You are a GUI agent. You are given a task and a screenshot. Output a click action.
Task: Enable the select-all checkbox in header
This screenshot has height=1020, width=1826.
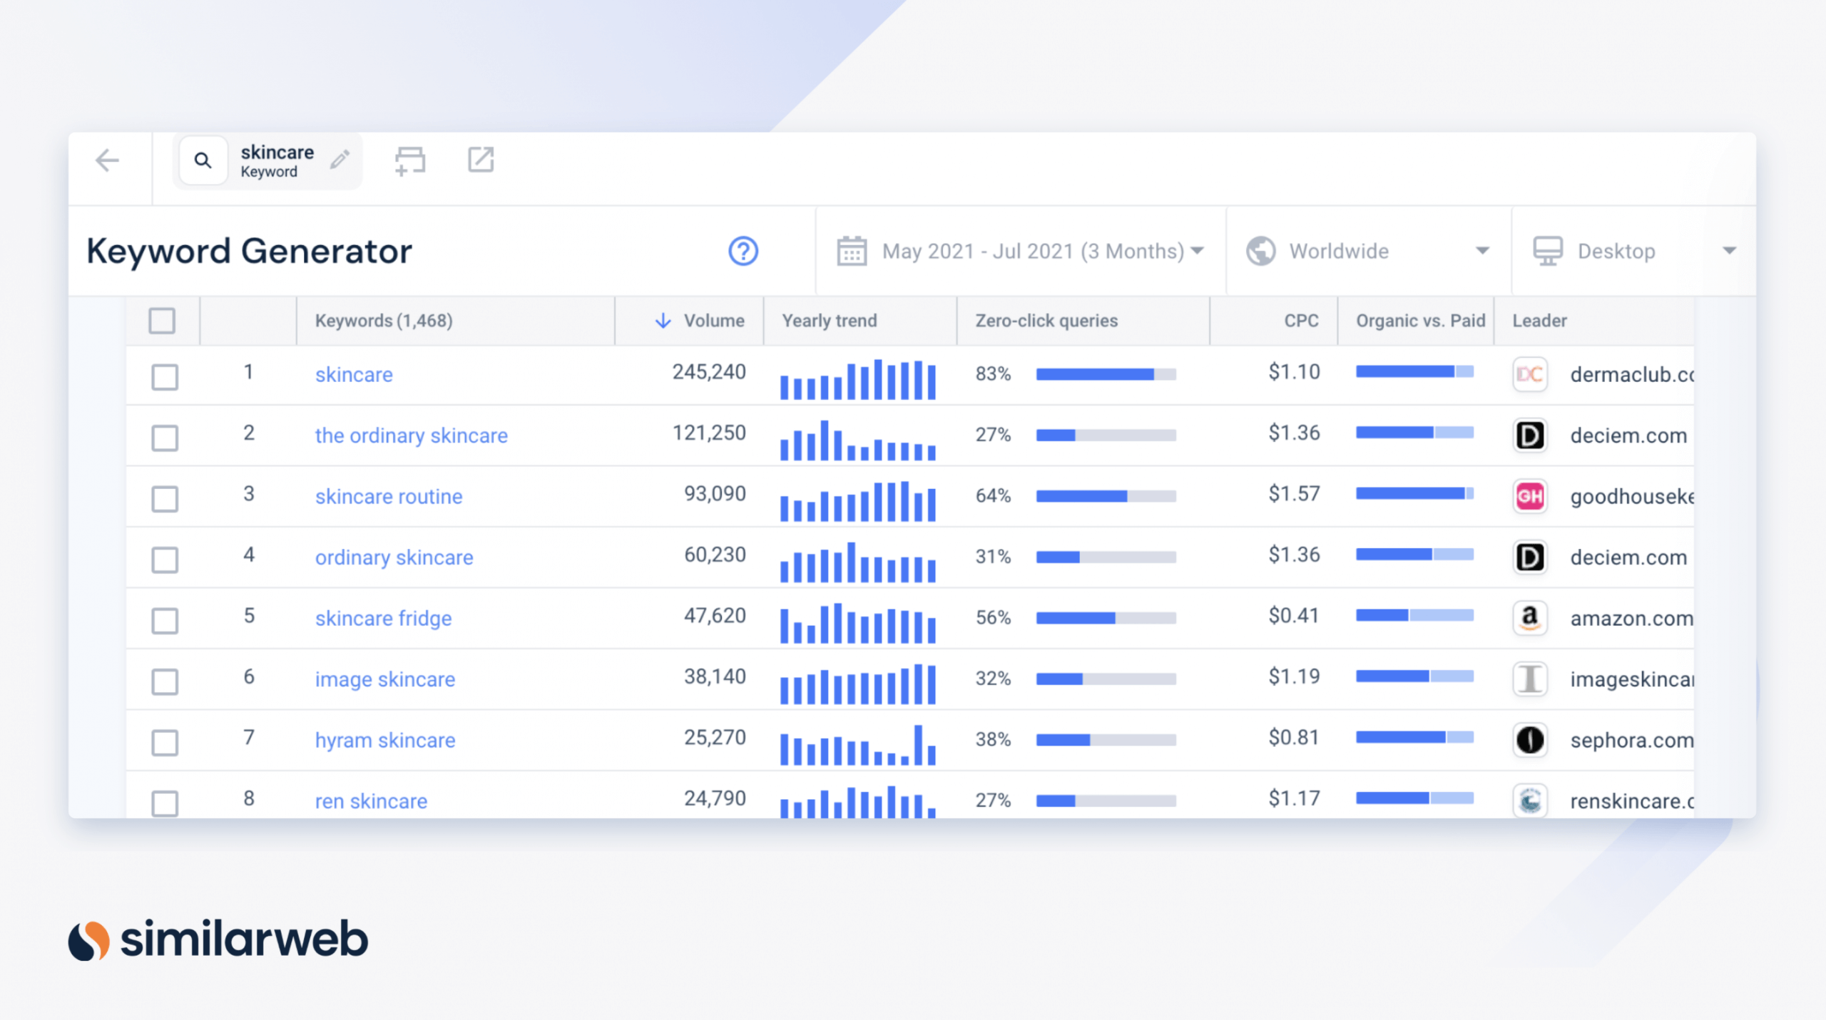tap(162, 321)
